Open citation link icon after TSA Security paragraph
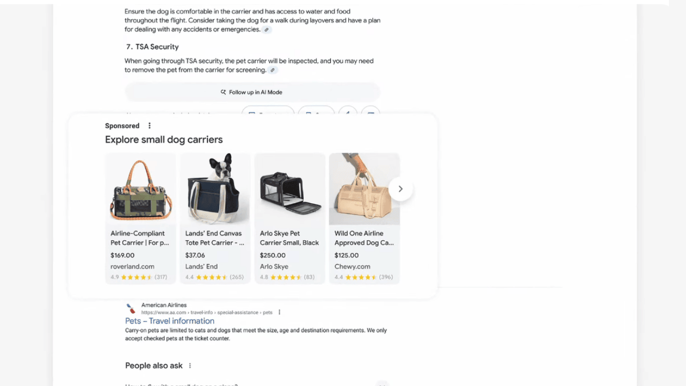This screenshot has width=686, height=386. [x=273, y=70]
